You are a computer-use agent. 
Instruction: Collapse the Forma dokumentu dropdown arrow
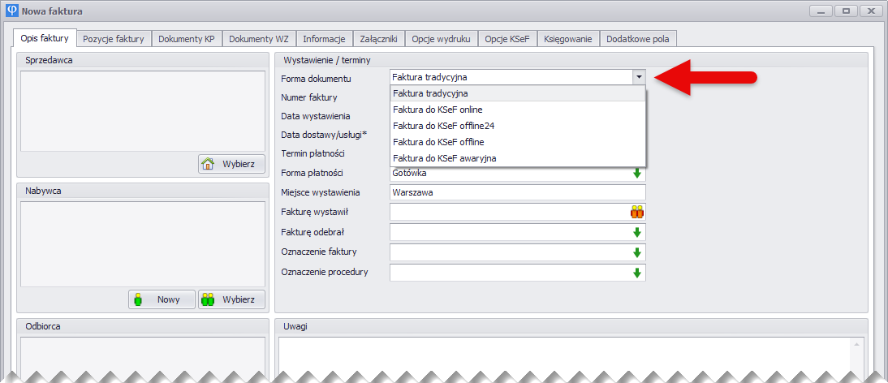639,77
